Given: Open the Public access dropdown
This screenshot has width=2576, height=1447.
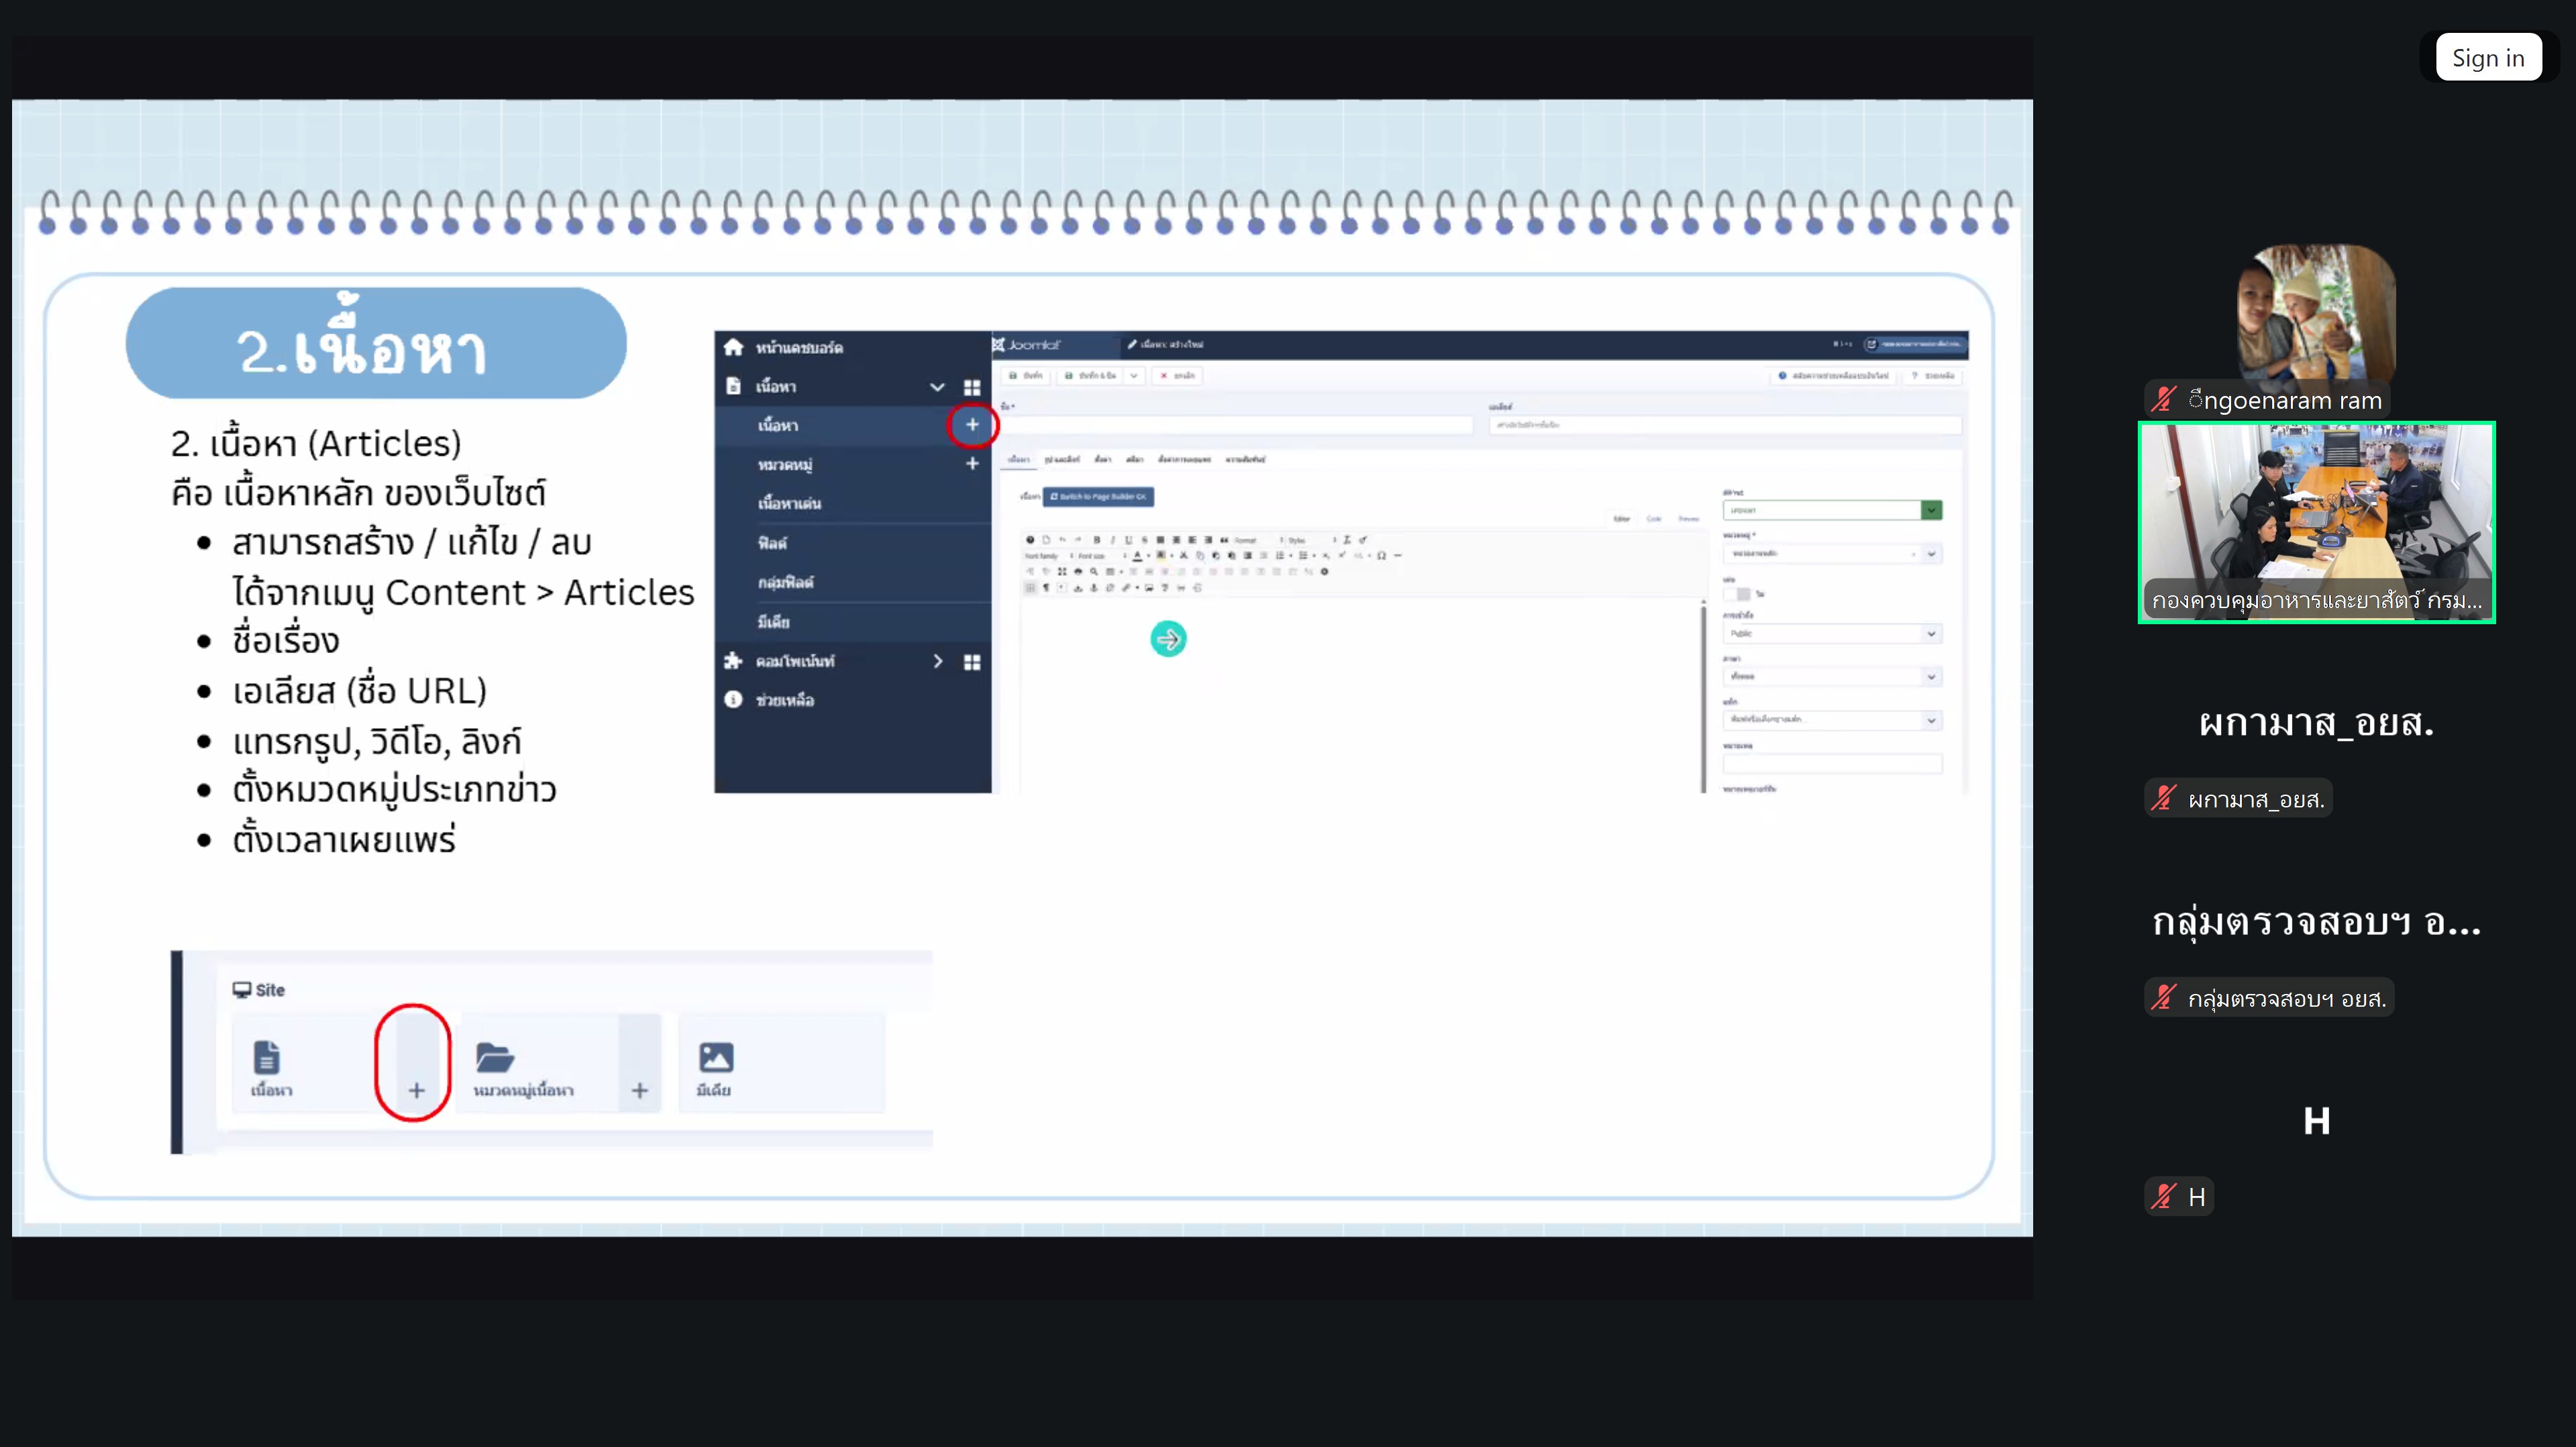Looking at the screenshot, I should click(x=1832, y=634).
